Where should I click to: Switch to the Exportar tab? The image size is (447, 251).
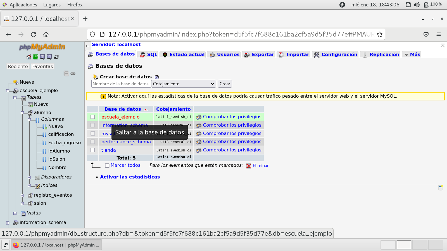tap(259, 55)
